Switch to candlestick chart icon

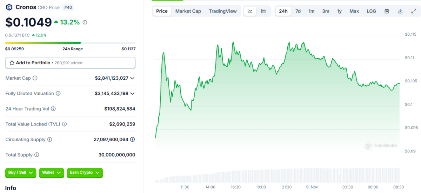click(x=263, y=11)
